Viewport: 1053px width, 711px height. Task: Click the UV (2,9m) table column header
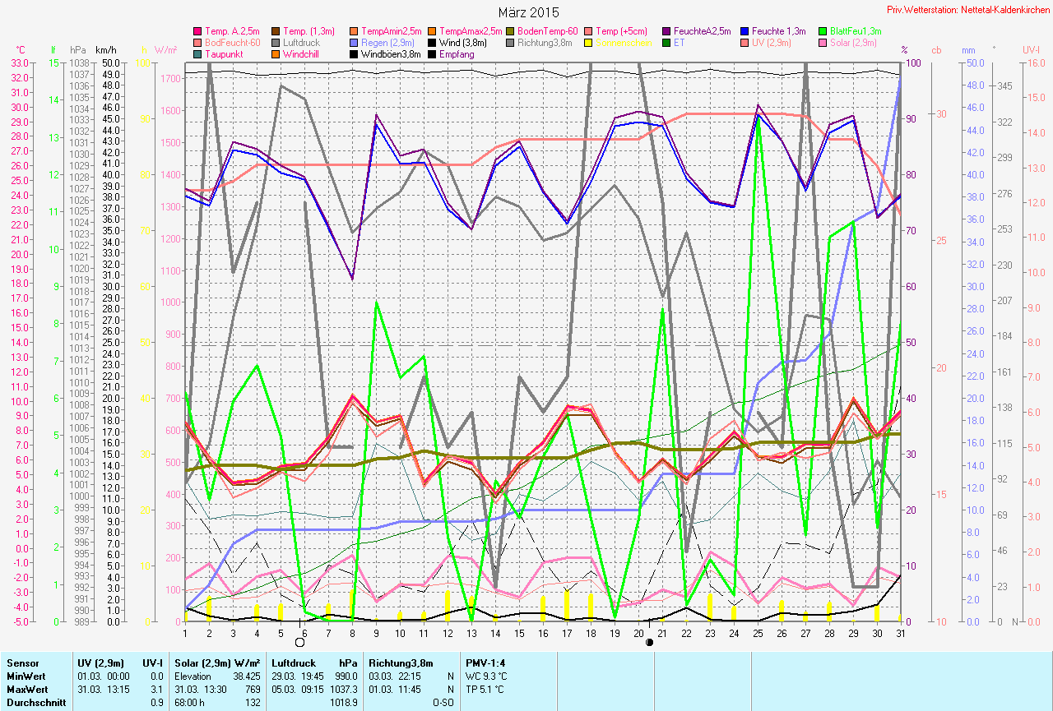point(101,662)
